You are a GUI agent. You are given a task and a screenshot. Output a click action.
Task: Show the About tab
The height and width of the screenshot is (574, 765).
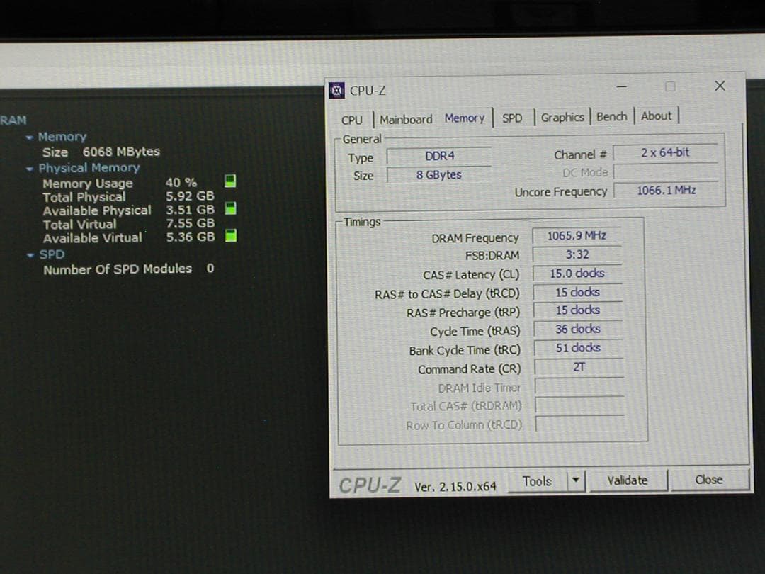click(657, 116)
